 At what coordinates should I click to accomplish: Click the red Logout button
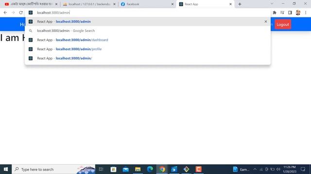(x=283, y=25)
